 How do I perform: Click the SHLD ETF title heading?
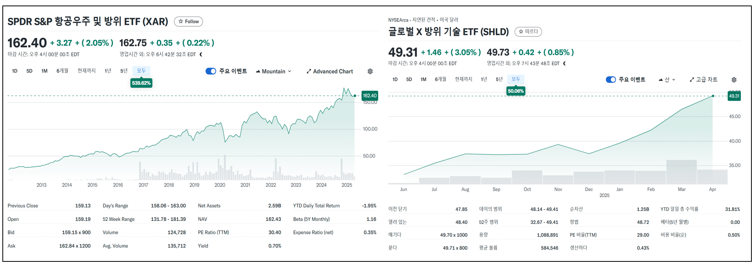coord(448,32)
